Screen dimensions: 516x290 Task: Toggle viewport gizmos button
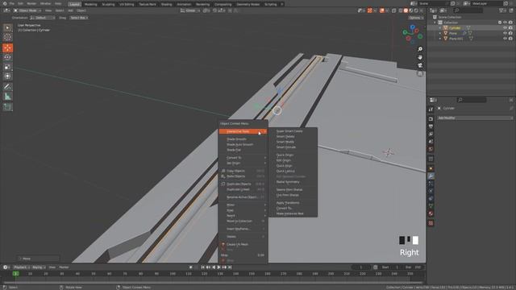(x=369, y=10)
